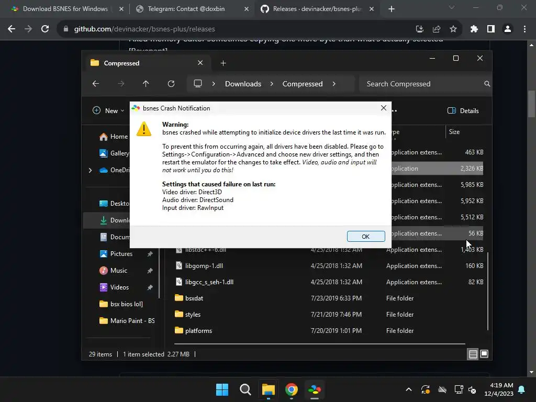Toggle the Details pane button

coord(463,111)
